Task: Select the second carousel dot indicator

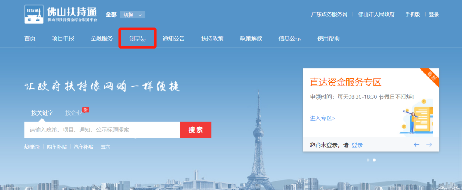Action: pyautogui.click(x=374, y=160)
